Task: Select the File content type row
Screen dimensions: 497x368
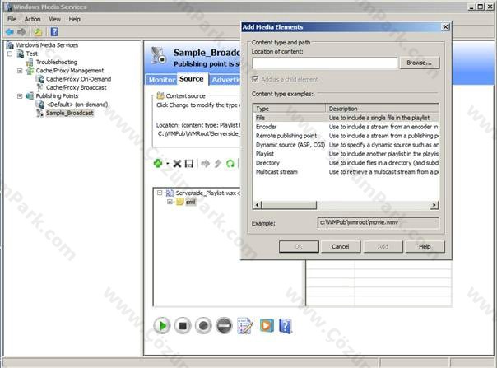Action: coord(346,118)
